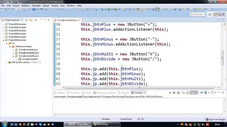Click the Run green play icon
Image resolution: width=227 pixels, height=127 pixels.
coord(109,10)
